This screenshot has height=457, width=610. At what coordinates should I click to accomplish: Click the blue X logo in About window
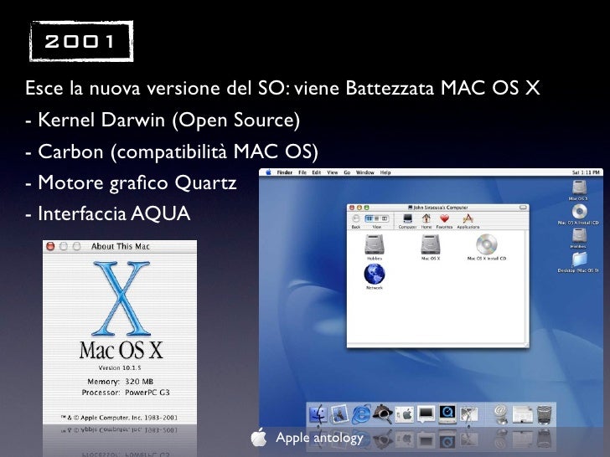[121, 299]
